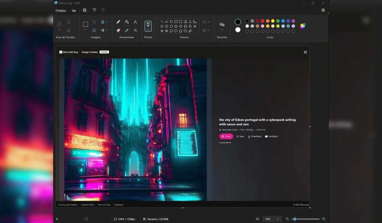Open the zoom percentage dropdown showing 74%
Screen dimensions: 382x223
point(272,219)
